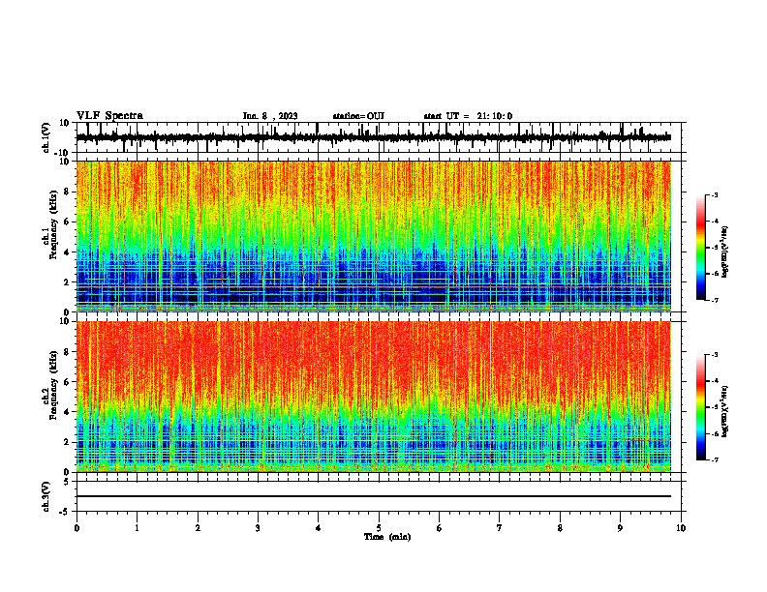Click the time axis tick label 5
This screenshot has width=767, height=592.
(379, 528)
